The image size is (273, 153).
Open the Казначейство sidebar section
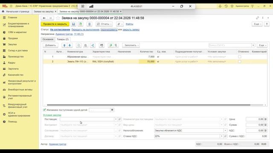(x=16, y=75)
